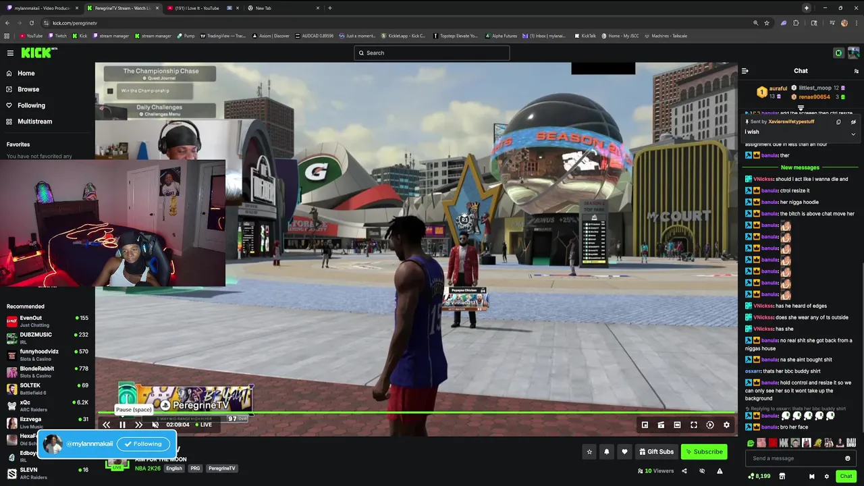Share the stream
Viewport: 864px width, 486px height.
[x=684, y=471]
